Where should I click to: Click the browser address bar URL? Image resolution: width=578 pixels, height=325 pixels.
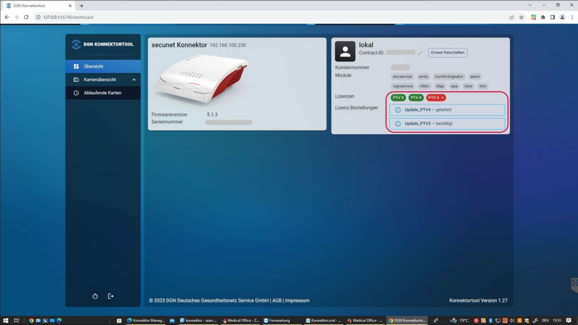[68, 17]
